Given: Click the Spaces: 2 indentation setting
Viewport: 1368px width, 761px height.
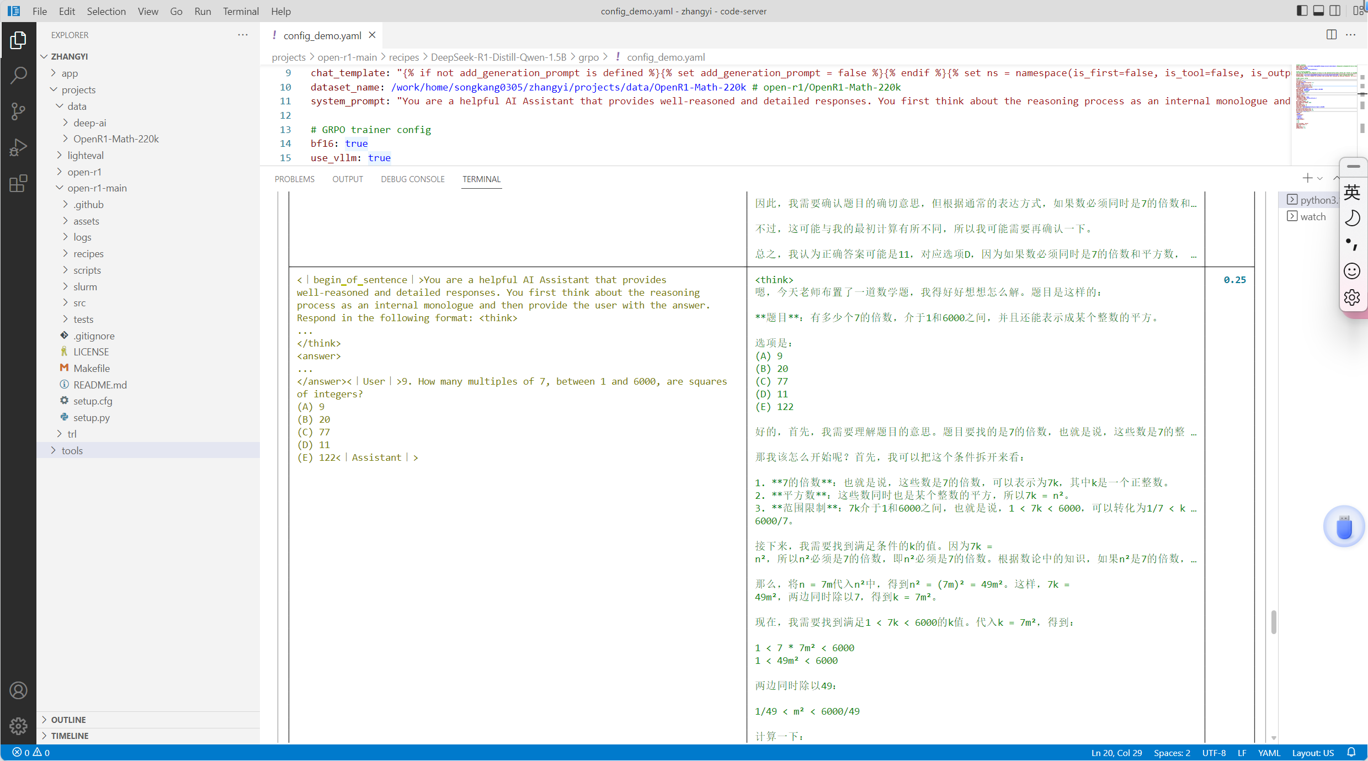Looking at the screenshot, I should 1172,753.
